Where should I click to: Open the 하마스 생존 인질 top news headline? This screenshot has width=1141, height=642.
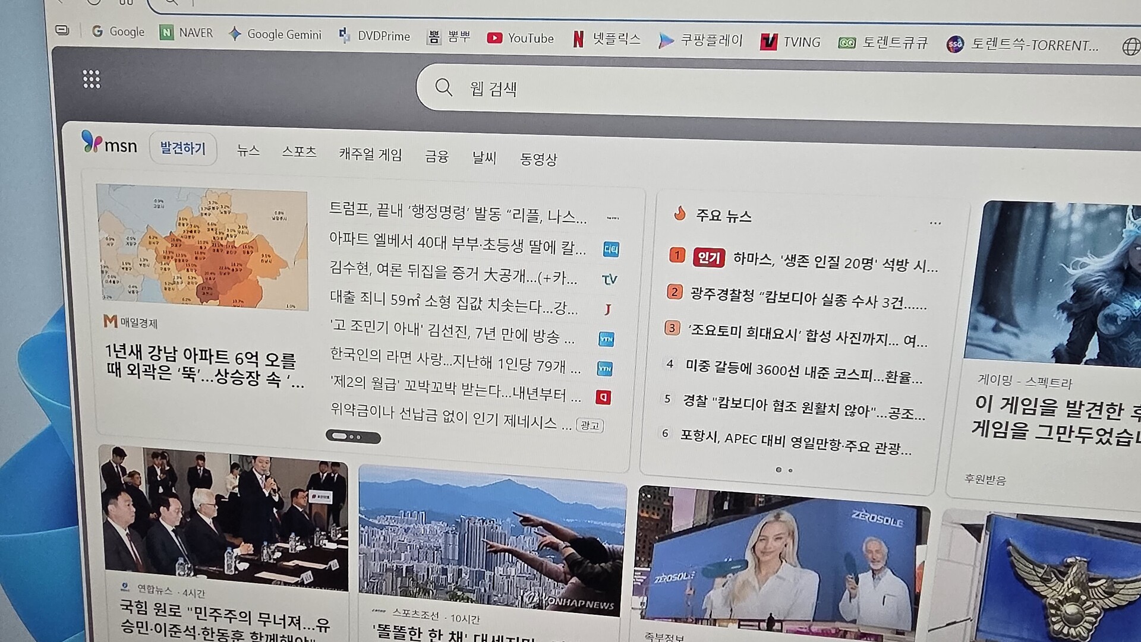point(834,262)
